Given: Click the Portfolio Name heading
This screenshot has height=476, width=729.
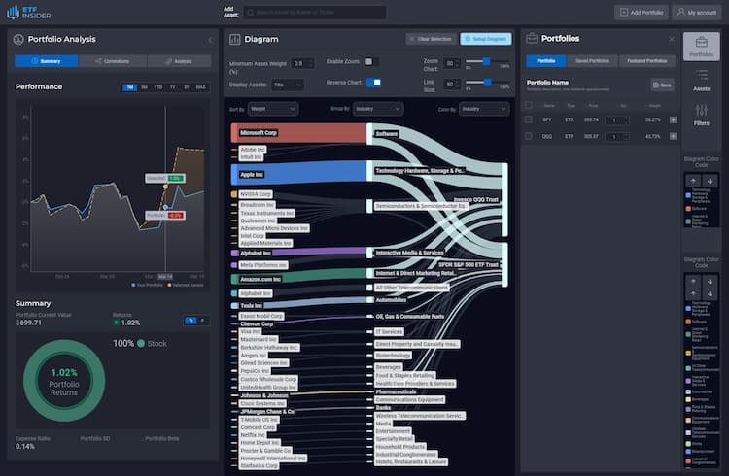Looking at the screenshot, I should 547,83.
